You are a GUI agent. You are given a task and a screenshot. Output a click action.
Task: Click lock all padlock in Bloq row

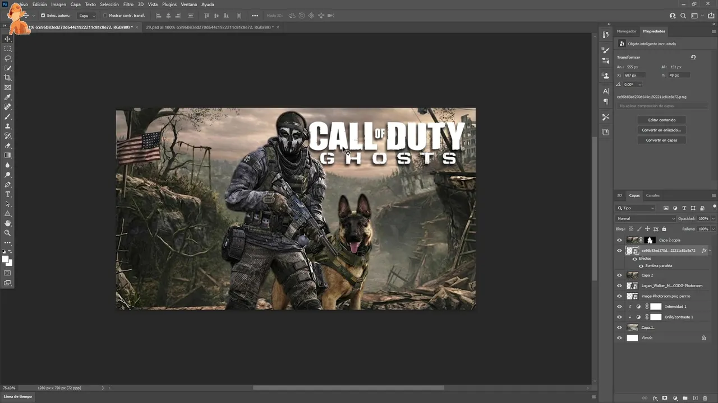tap(664, 229)
